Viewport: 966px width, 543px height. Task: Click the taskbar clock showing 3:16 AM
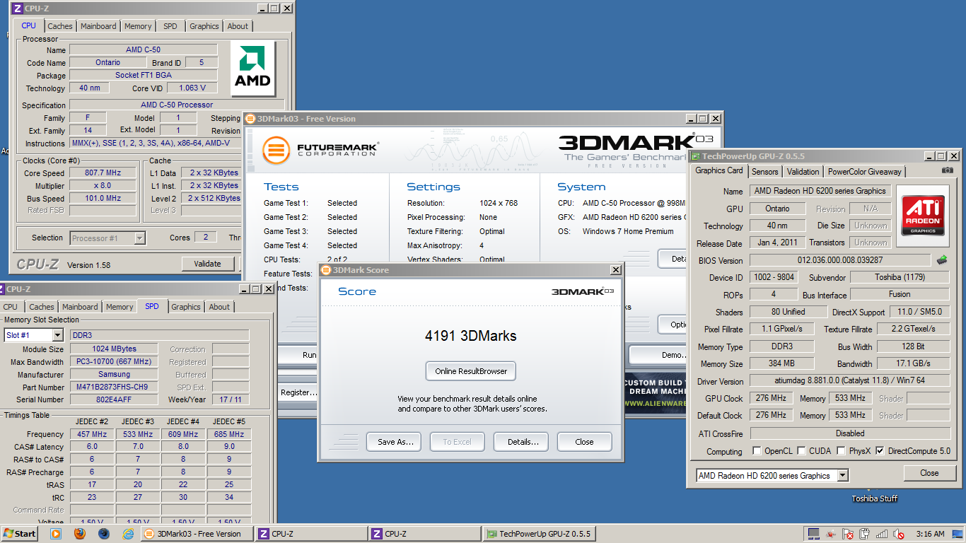tap(930, 534)
